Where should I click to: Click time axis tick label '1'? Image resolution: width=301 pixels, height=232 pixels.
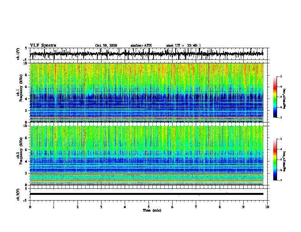pyautogui.click(x=54, y=207)
